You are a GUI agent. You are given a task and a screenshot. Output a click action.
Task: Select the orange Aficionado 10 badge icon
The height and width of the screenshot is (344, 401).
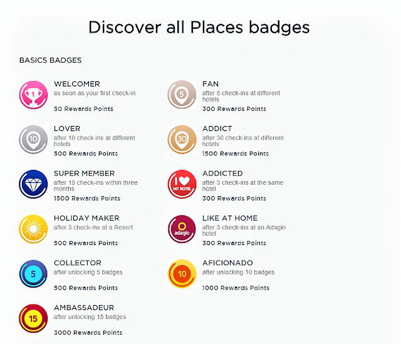click(x=182, y=274)
